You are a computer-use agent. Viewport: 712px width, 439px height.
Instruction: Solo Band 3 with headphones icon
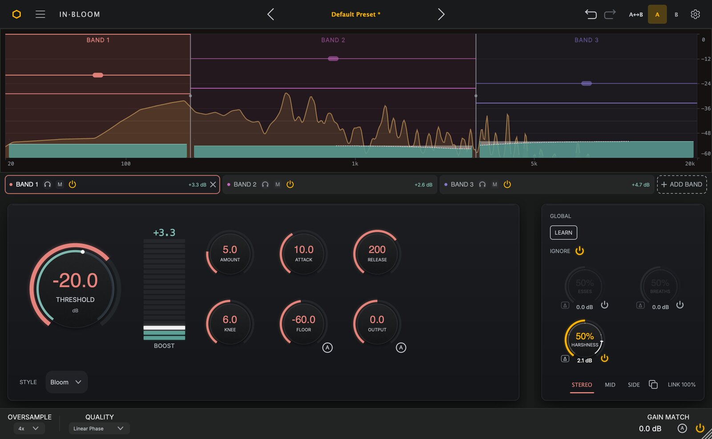coord(482,185)
